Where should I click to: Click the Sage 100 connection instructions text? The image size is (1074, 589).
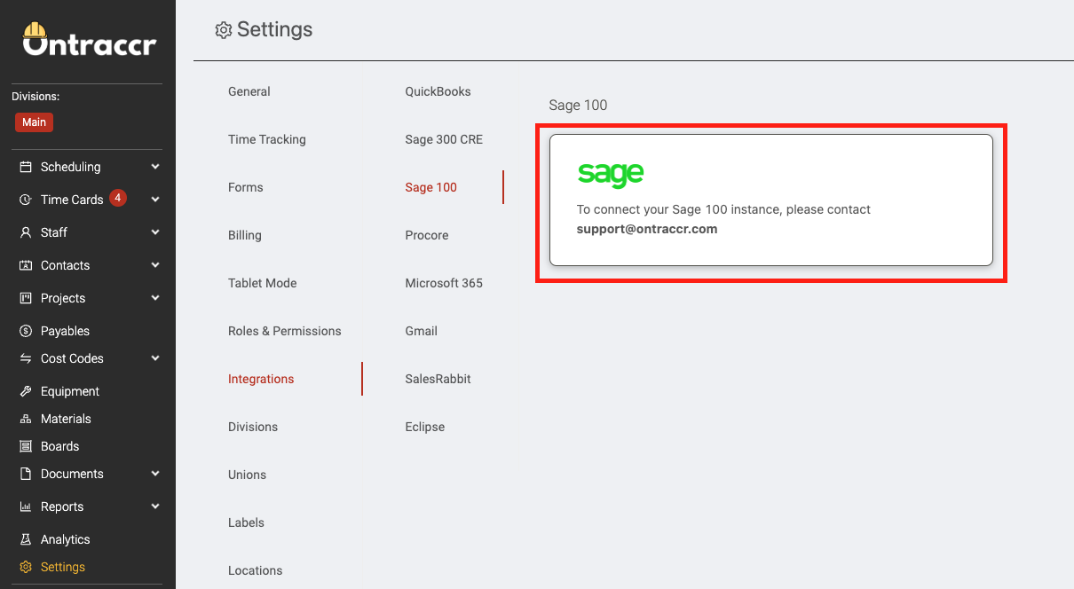point(724,219)
